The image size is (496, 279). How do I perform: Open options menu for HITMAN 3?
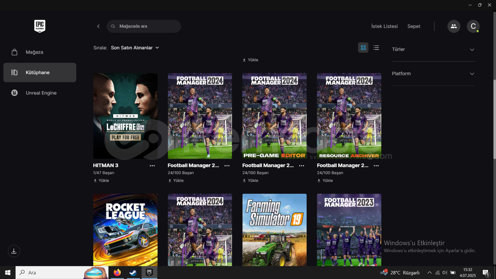(152, 166)
